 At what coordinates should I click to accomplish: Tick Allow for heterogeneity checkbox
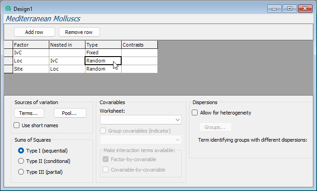pos(195,113)
